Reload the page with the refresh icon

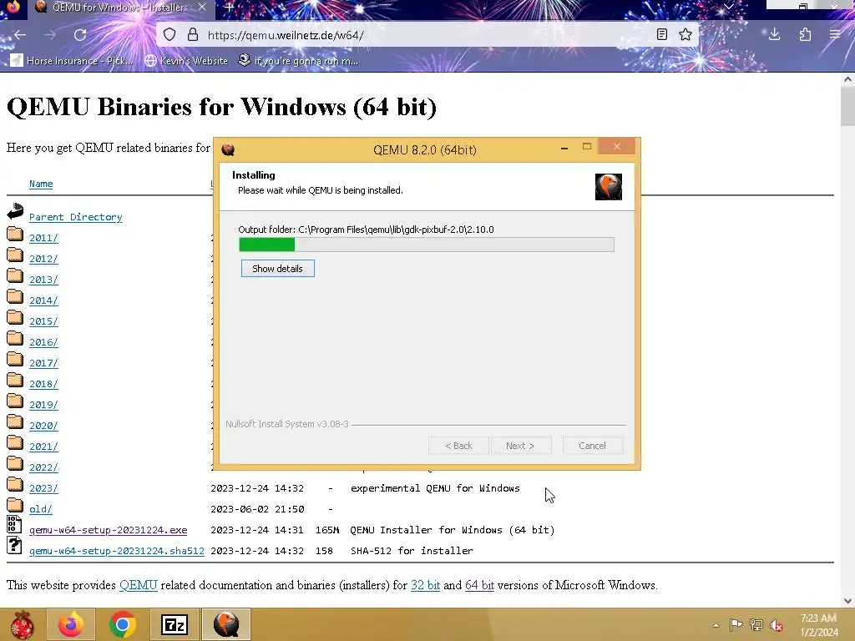pyautogui.click(x=80, y=35)
